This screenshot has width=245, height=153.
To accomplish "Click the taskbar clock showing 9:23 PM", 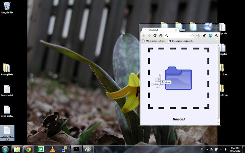I will coord(235,150).
